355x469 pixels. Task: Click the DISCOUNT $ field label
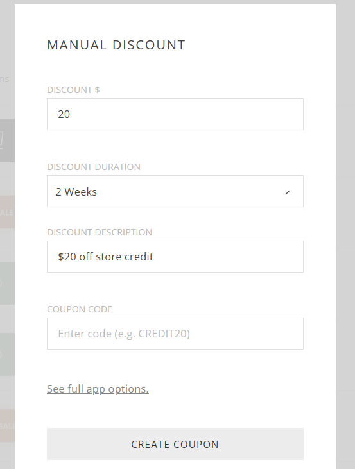click(x=73, y=90)
